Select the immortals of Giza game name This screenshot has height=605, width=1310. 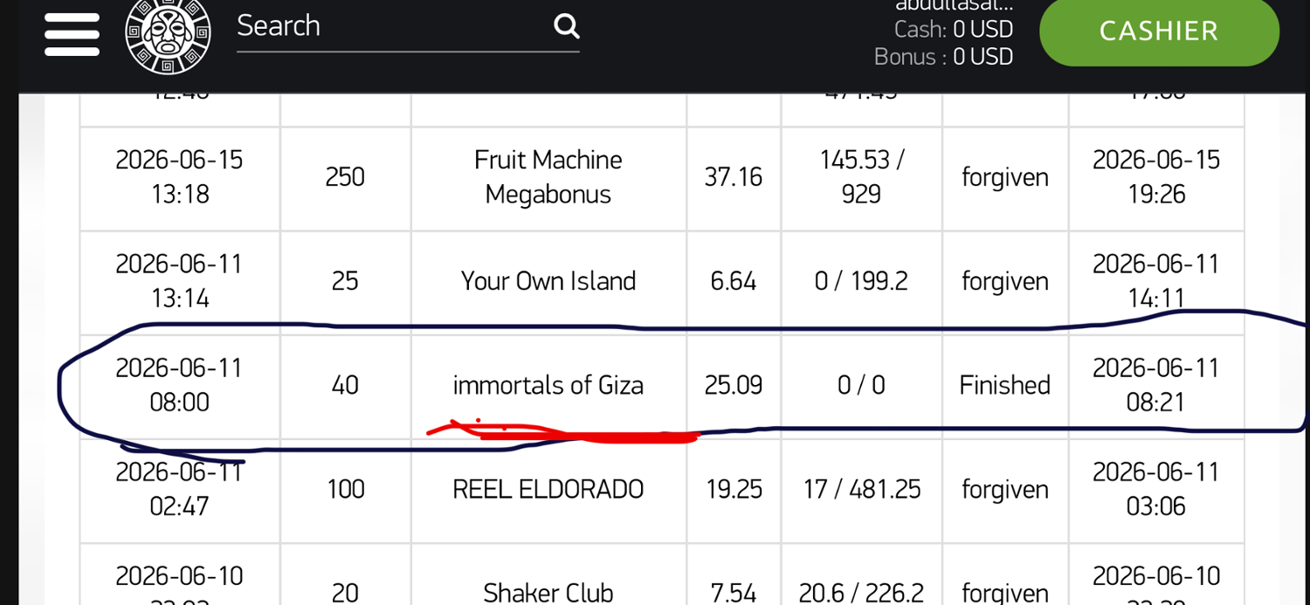[x=548, y=385]
